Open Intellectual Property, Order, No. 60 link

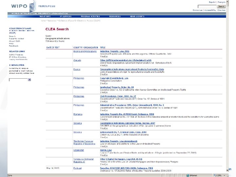pos(117,87)
